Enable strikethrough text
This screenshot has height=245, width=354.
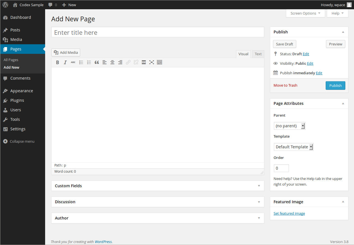[73, 62]
